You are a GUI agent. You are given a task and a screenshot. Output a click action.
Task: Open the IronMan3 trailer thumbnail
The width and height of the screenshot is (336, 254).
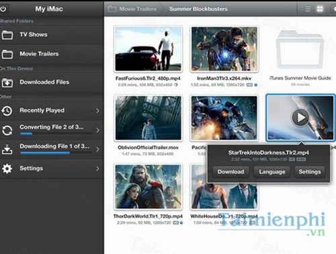(x=224, y=49)
